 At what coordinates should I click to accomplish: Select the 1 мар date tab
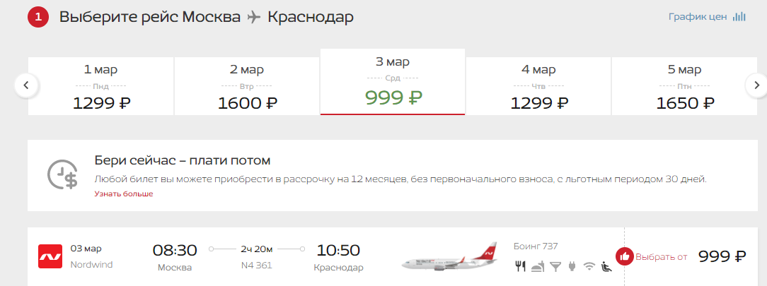[x=100, y=86]
